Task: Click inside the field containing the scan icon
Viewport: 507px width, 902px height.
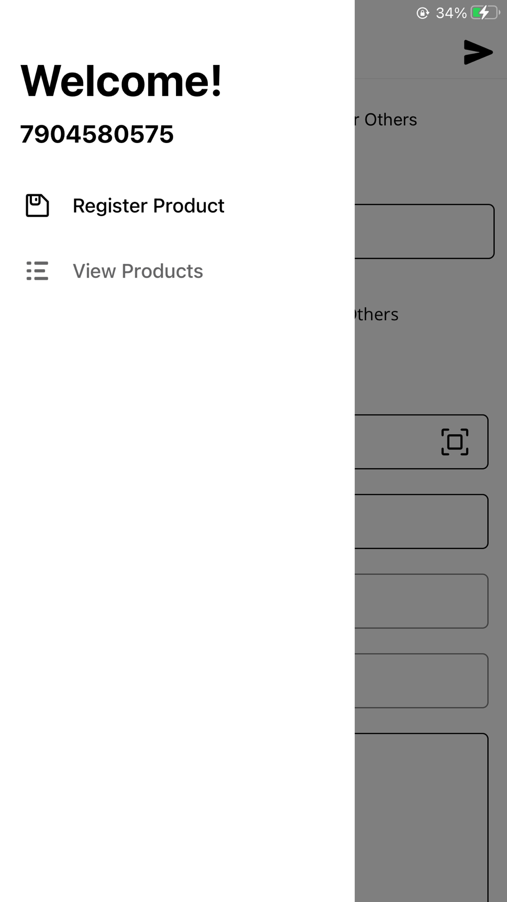Action: tap(395, 442)
